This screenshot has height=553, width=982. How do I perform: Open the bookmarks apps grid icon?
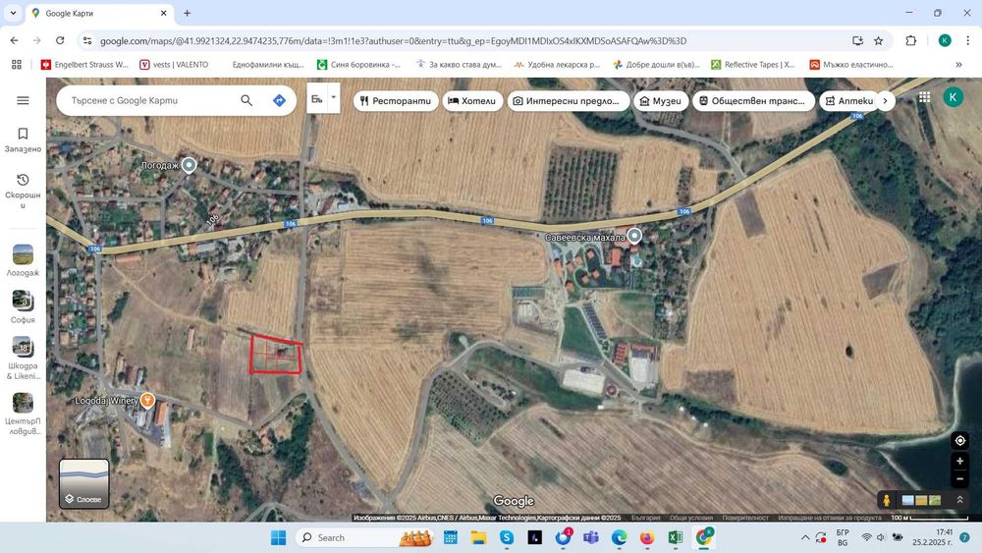17,65
